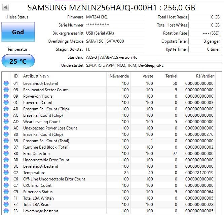The image size is (224, 215).
Task: Click the status orb in row B0
Action: tap(6, 134)
